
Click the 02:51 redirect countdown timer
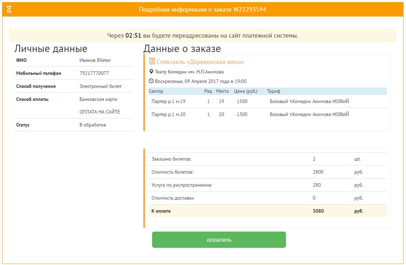pos(133,35)
